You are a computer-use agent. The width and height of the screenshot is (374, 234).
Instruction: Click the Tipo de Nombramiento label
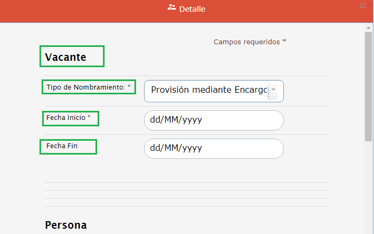click(85, 87)
